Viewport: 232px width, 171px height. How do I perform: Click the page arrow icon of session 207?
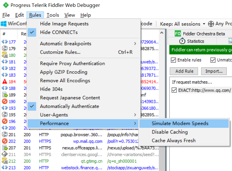5,148
